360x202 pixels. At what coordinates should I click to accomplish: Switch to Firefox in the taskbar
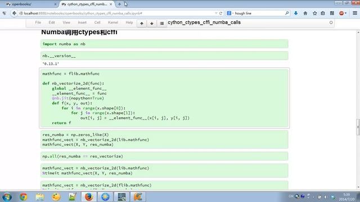89,197
